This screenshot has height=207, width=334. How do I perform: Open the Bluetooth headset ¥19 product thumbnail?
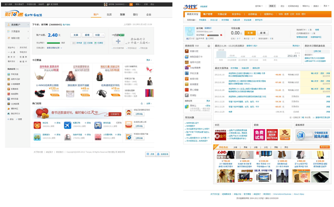click(101, 94)
